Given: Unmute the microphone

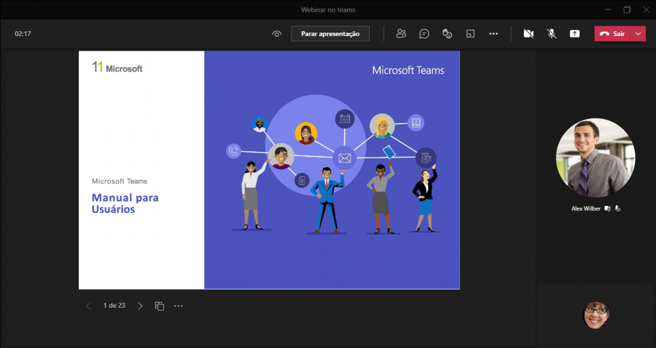Looking at the screenshot, I should (552, 34).
